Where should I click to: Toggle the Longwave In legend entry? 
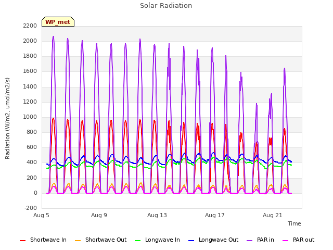(x=157, y=240)
